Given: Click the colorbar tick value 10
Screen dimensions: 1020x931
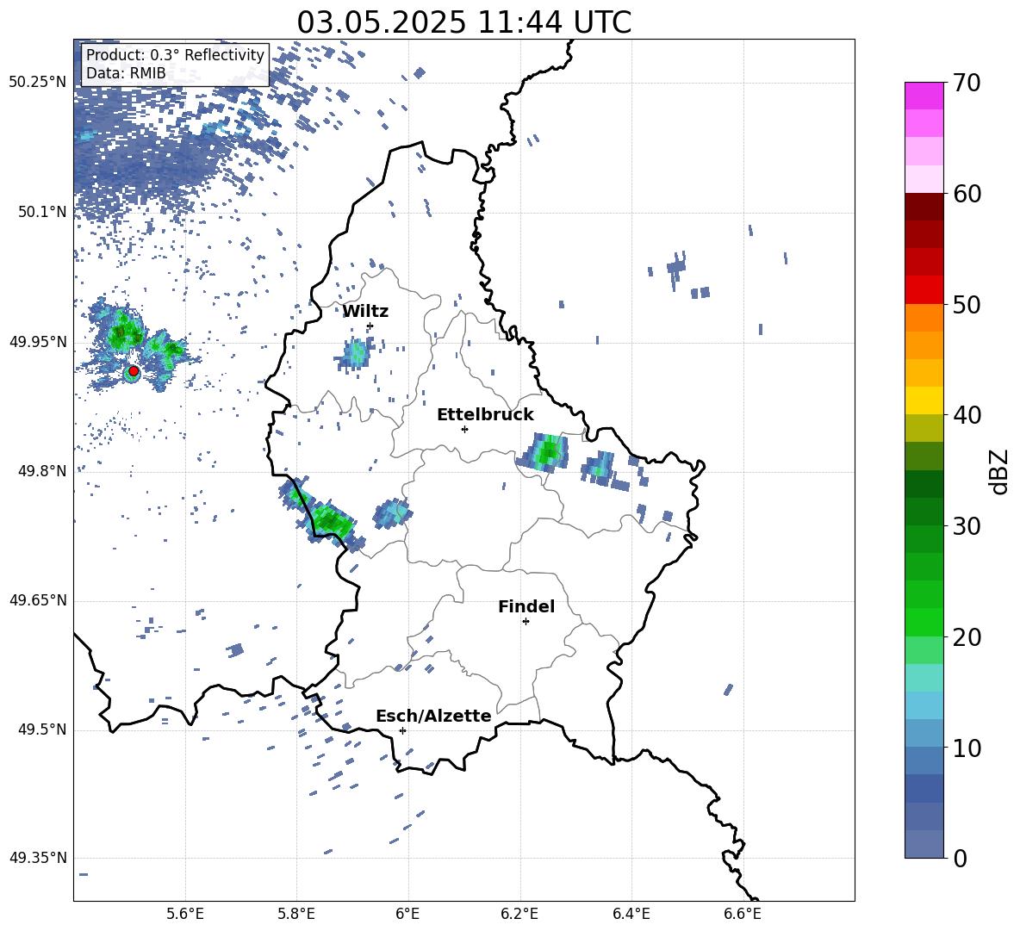Looking at the screenshot, I should tap(967, 748).
